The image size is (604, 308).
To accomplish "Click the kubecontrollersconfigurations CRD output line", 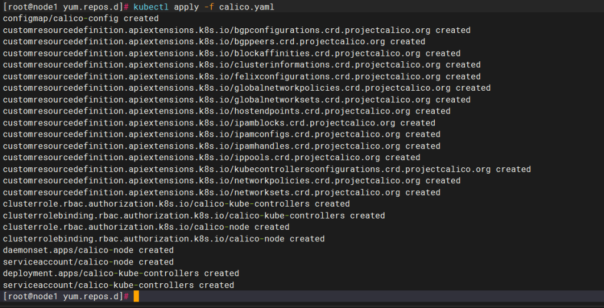I will (x=267, y=169).
